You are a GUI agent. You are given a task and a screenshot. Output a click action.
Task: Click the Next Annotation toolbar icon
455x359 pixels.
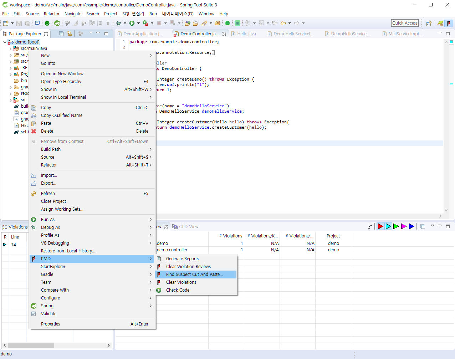tap(248, 23)
